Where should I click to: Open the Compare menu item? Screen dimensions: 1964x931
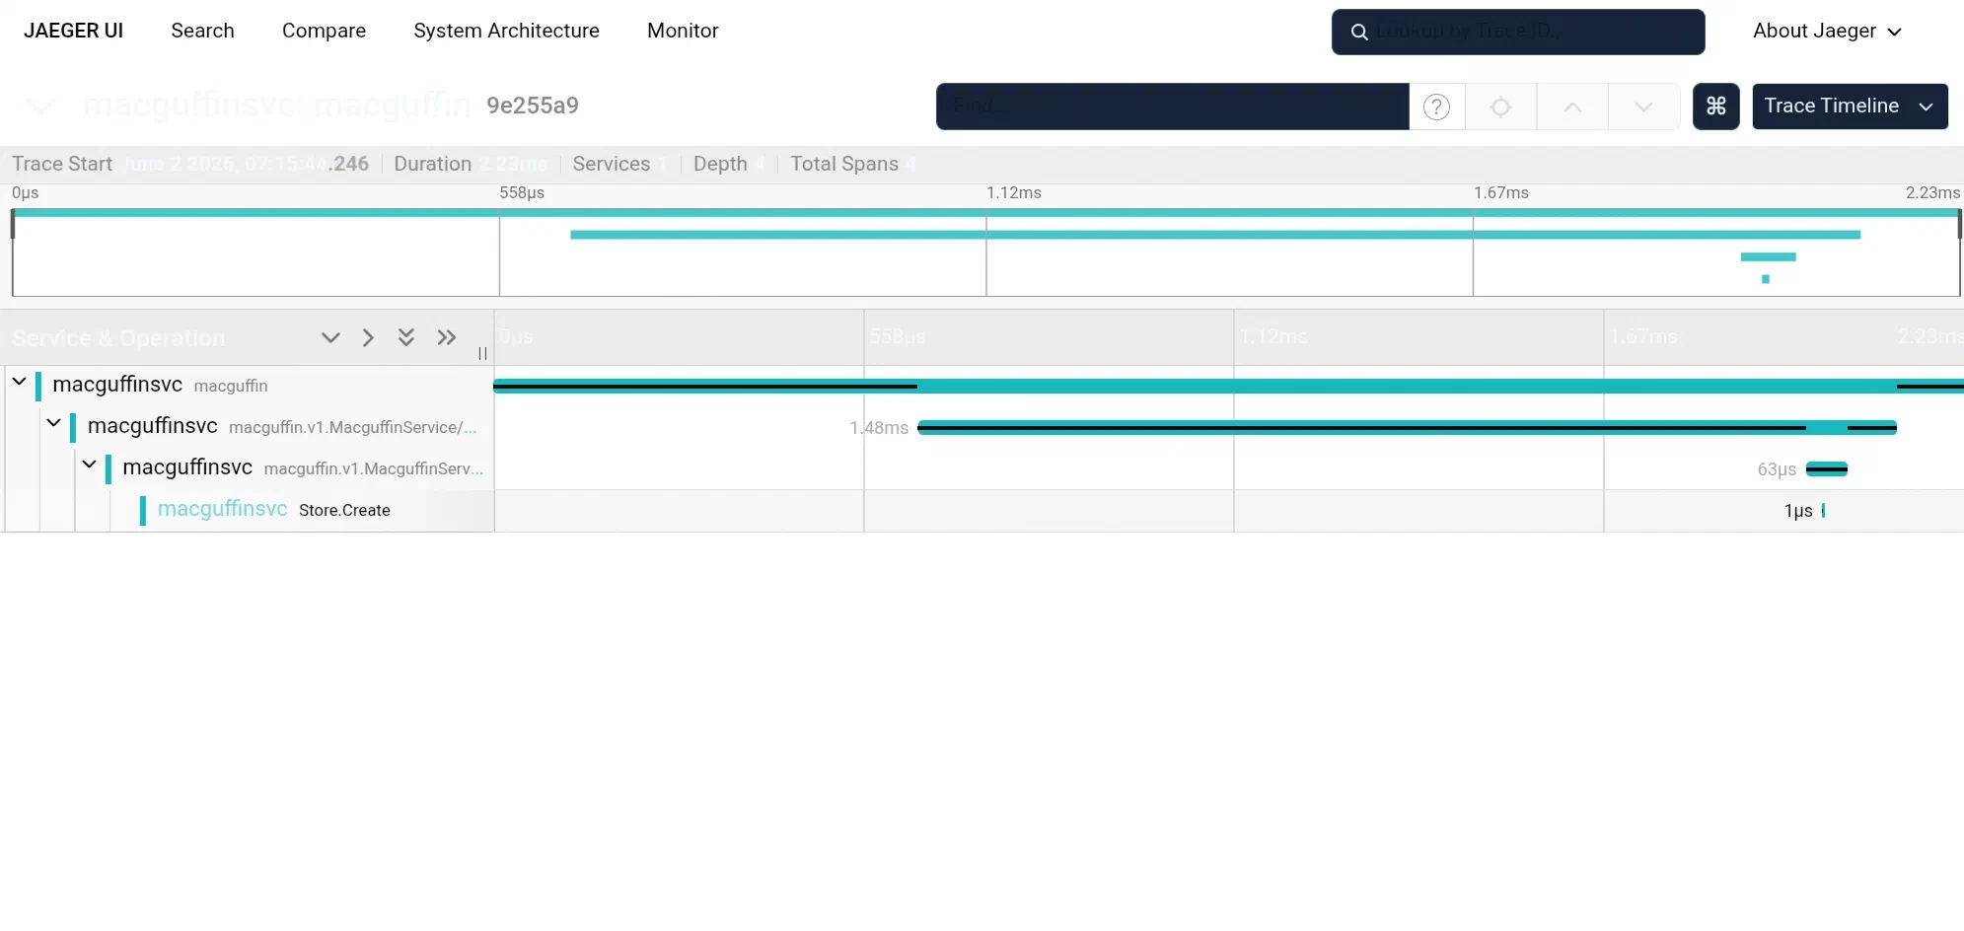click(x=324, y=31)
